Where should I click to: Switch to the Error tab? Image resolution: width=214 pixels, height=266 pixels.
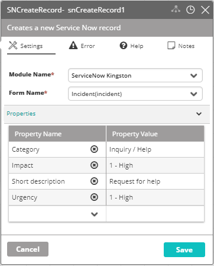click(x=82, y=46)
